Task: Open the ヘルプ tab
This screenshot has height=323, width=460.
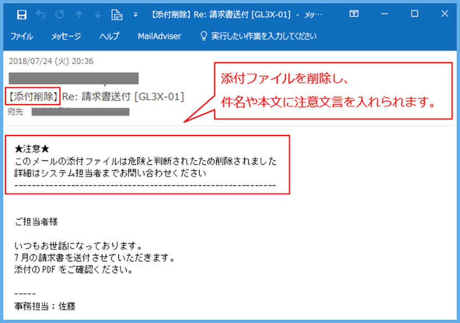Action: [x=109, y=36]
